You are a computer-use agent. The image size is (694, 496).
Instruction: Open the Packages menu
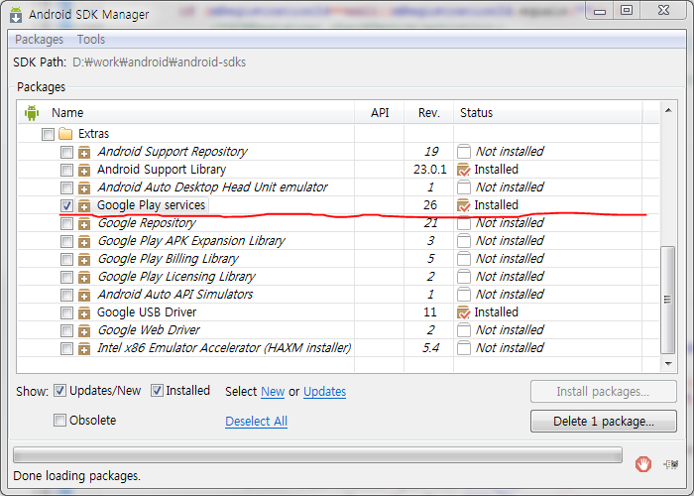39,40
